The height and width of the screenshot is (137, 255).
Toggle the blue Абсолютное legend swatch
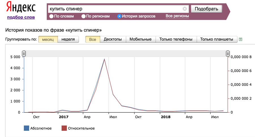pyautogui.click(x=27, y=128)
